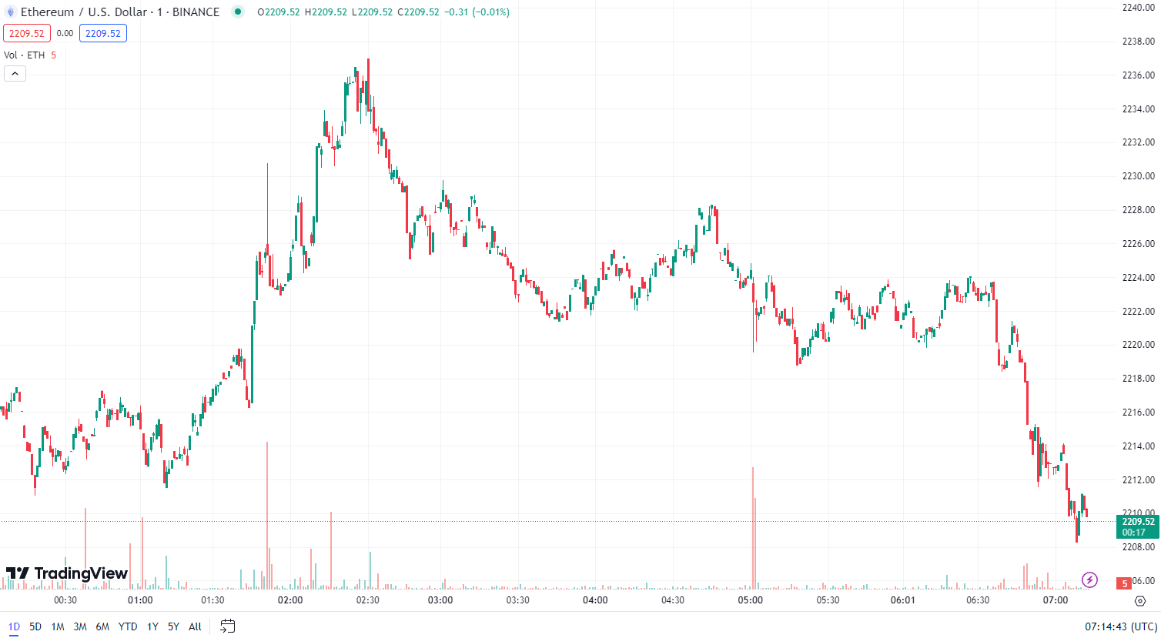1161x638 pixels.
Task: Click the current price label on price axis
Action: coord(1137,526)
